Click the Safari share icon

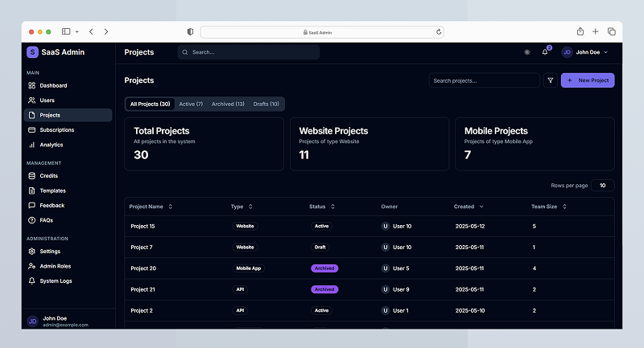pyautogui.click(x=578, y=31)
